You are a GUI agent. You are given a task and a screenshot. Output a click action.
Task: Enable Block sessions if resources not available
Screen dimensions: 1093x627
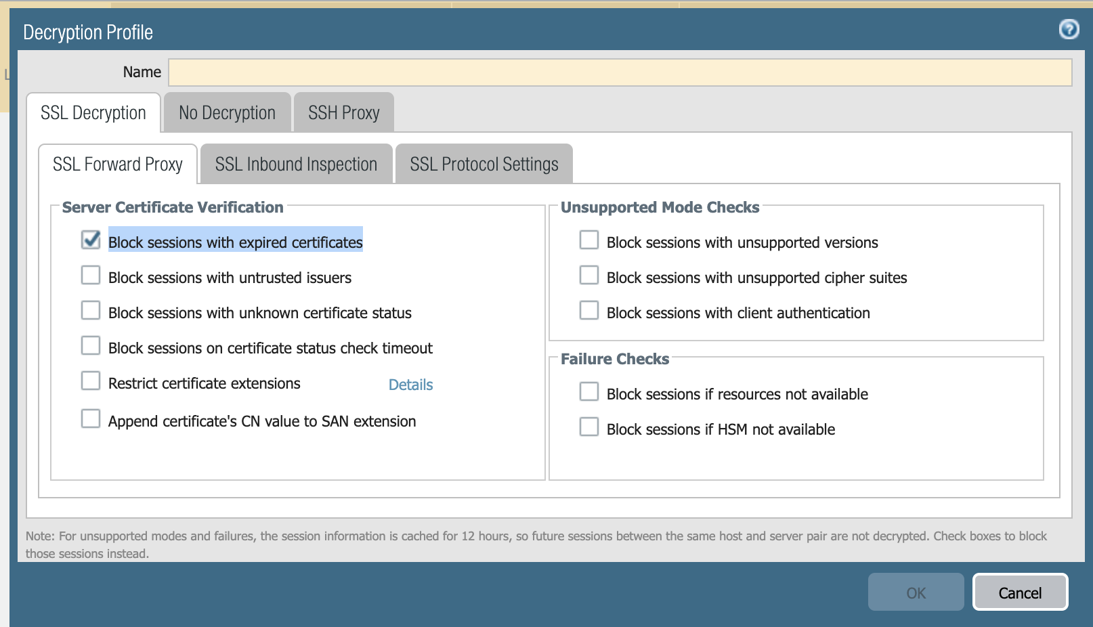589,391
